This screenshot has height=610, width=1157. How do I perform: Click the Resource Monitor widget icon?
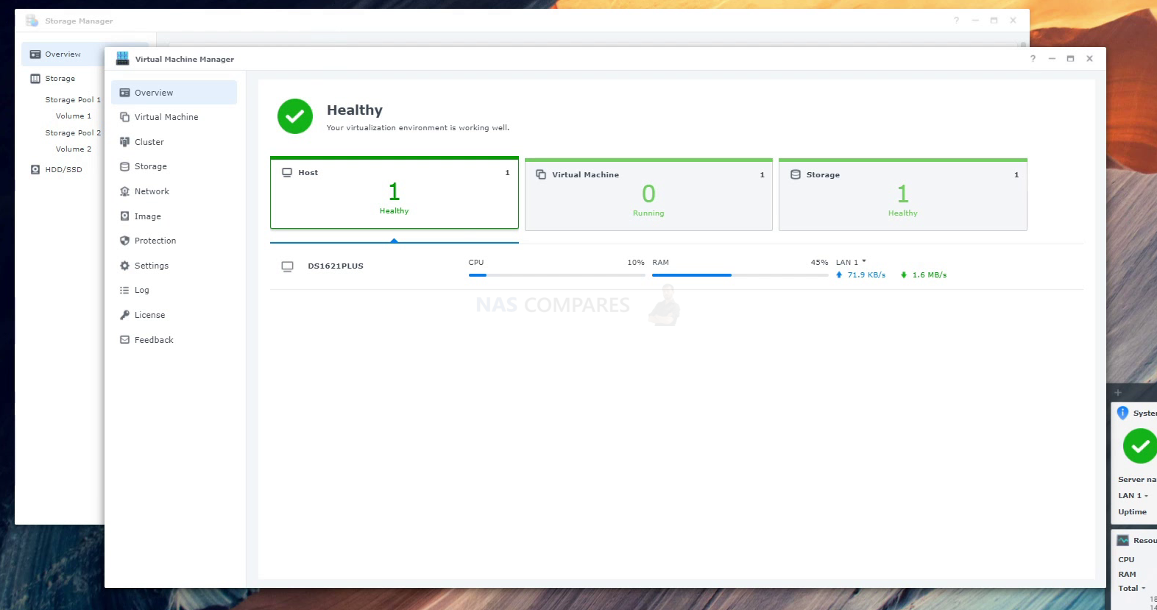1122,540
